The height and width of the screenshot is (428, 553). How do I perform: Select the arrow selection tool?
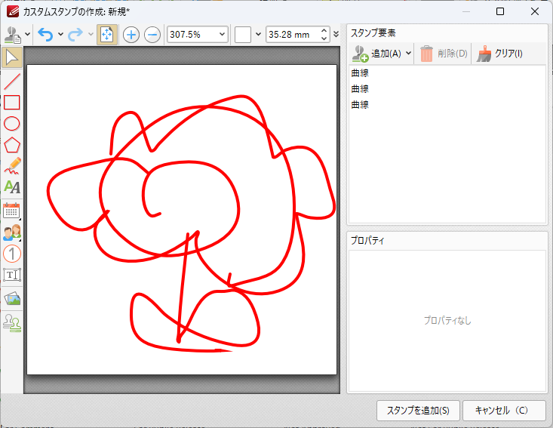point(12,57)
